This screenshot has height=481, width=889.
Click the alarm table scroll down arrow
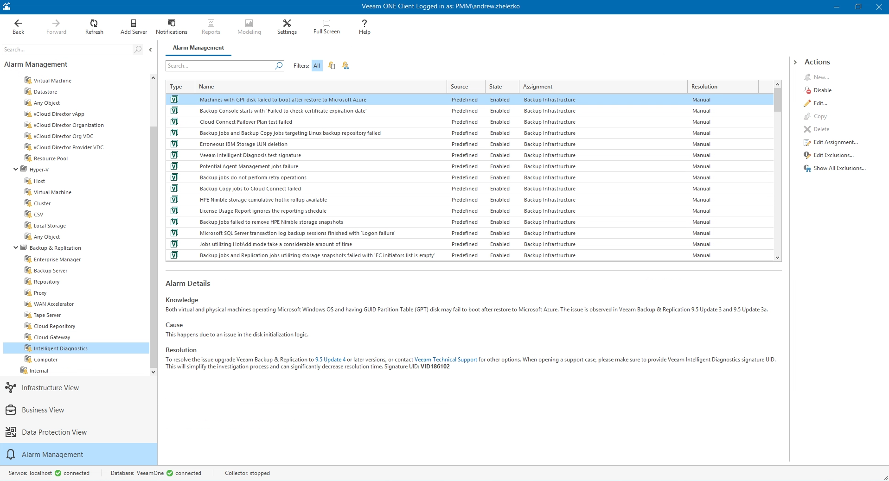click(778, 257)
